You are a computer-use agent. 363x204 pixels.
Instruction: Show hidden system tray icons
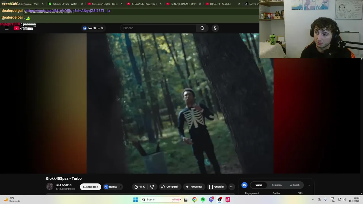313,199
